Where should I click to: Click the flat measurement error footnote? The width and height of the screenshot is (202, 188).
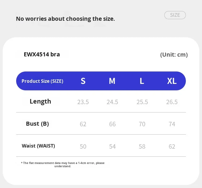[63, 165]
